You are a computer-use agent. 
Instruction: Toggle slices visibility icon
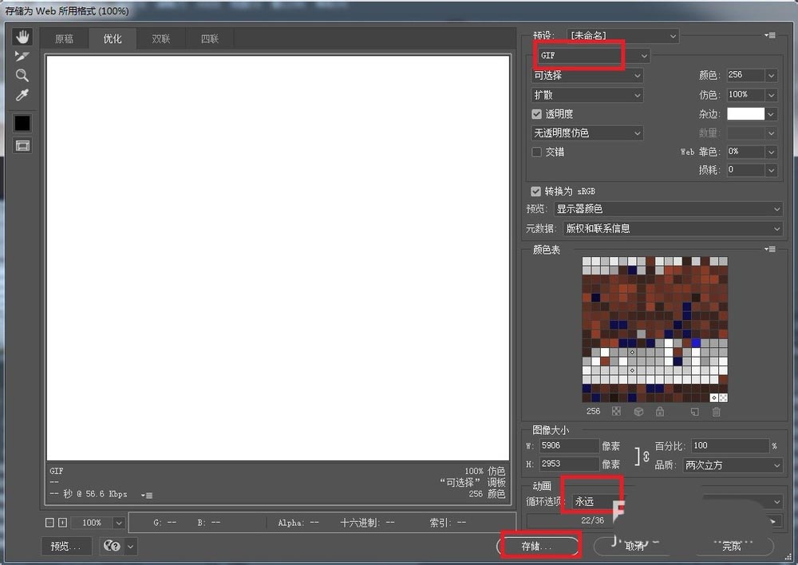pyautogui.click(x=22, y=146)
